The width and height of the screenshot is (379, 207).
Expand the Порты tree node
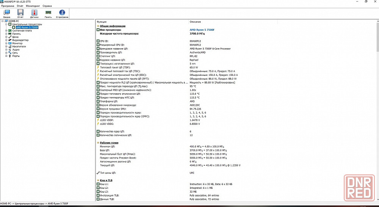6,56
